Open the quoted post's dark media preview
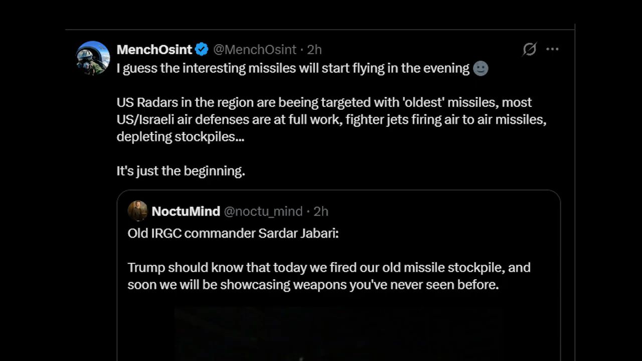Image resolution: width=642 pixels, height=361 pixels. coord(339,333)
